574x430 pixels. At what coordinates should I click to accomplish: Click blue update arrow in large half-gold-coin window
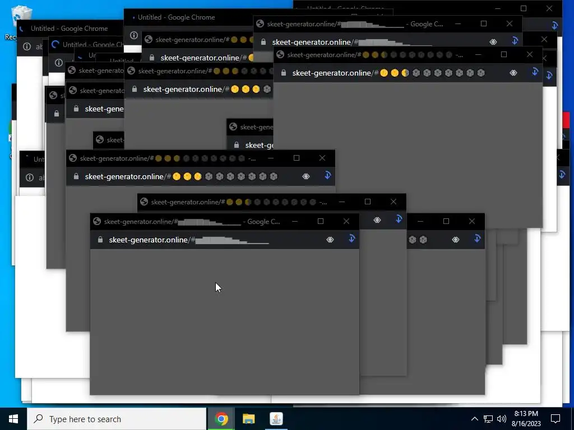click(x=535, y=72)
